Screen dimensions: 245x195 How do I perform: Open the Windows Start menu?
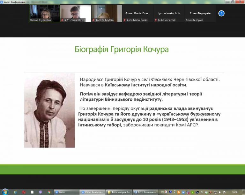click(x=5, y=192)
